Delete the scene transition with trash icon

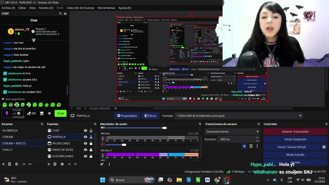point(251,146)
